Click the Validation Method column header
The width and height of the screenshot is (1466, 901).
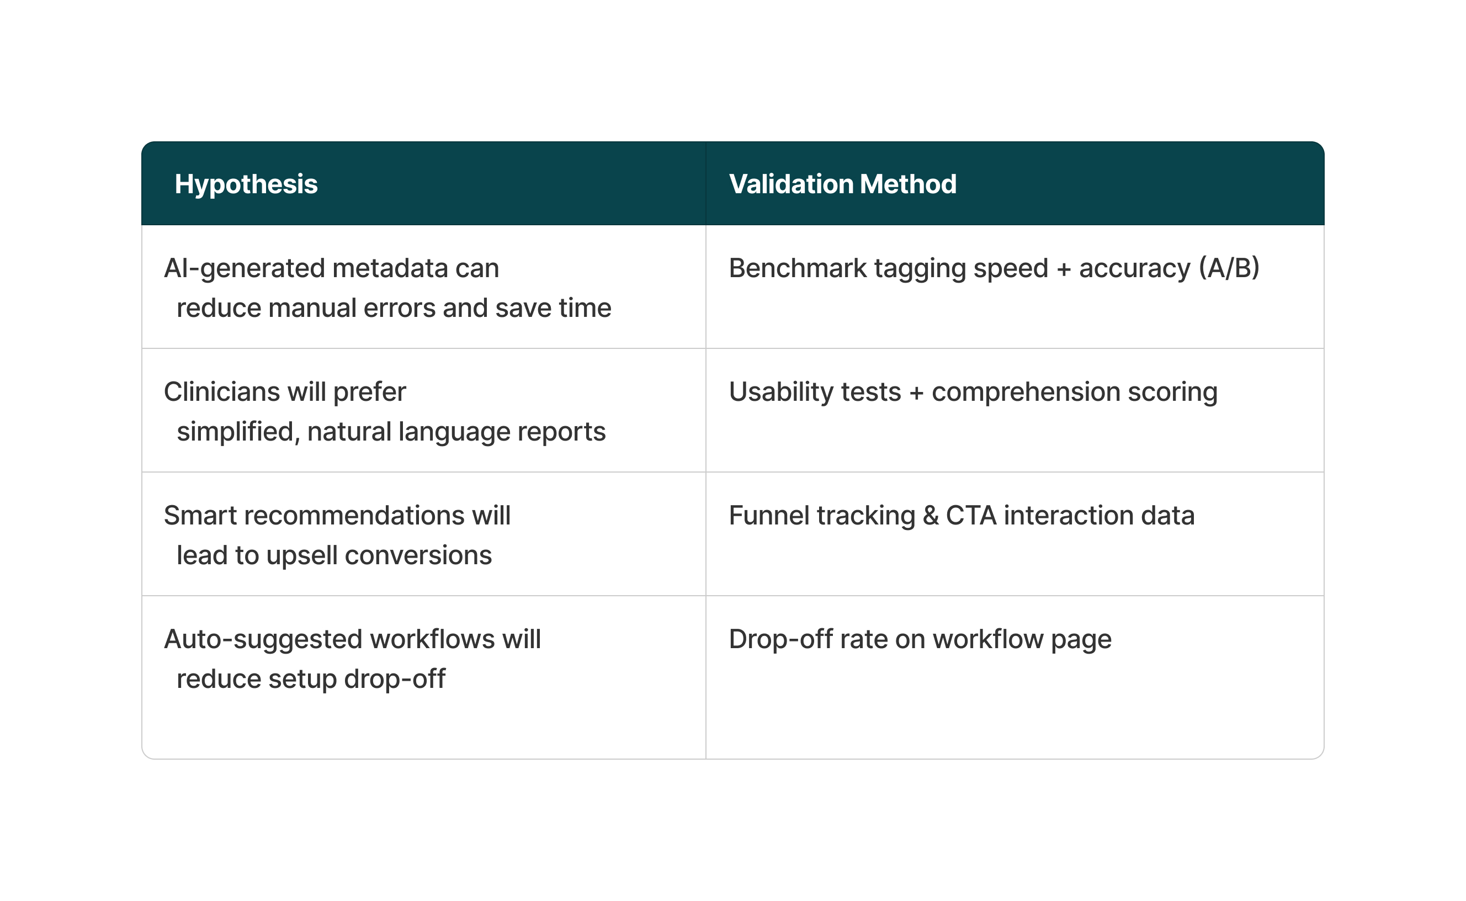[1015, 183]
